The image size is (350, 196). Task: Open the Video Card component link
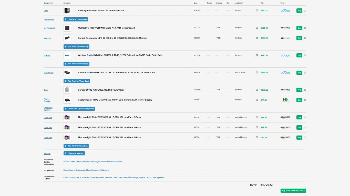[48, 73]
